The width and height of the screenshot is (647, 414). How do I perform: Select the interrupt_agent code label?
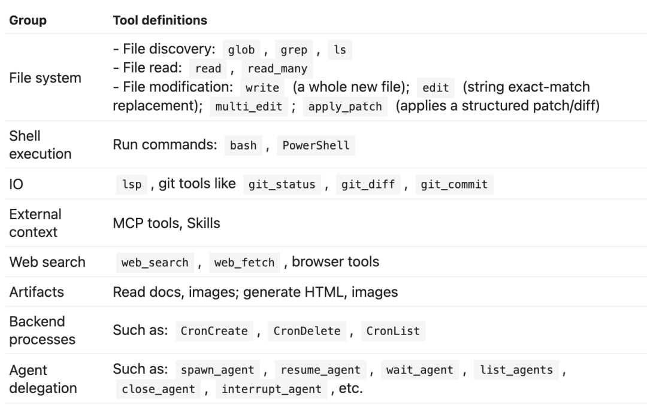point(271,389)
